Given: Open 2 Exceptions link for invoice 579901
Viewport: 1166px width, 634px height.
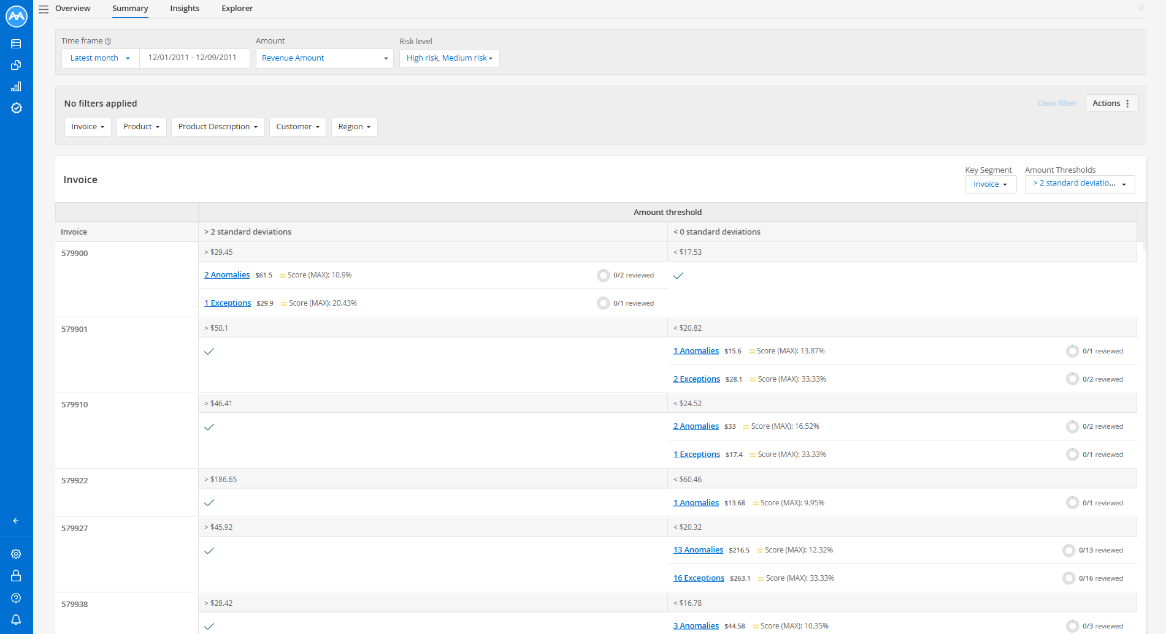Looking at the screenshot, I should click(697, 379).
